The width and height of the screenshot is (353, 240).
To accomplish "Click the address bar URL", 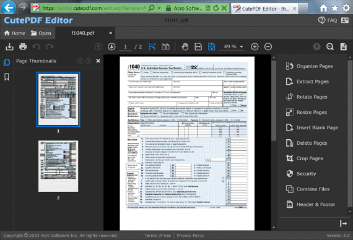I will pyautogui.click(x=94, y=8).
